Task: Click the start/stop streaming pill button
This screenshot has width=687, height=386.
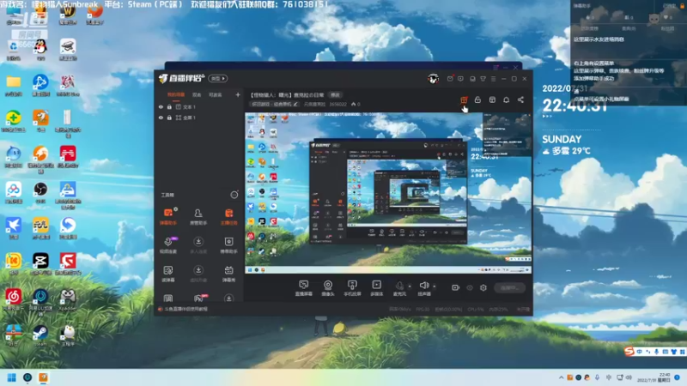Action: coord(509,287)
